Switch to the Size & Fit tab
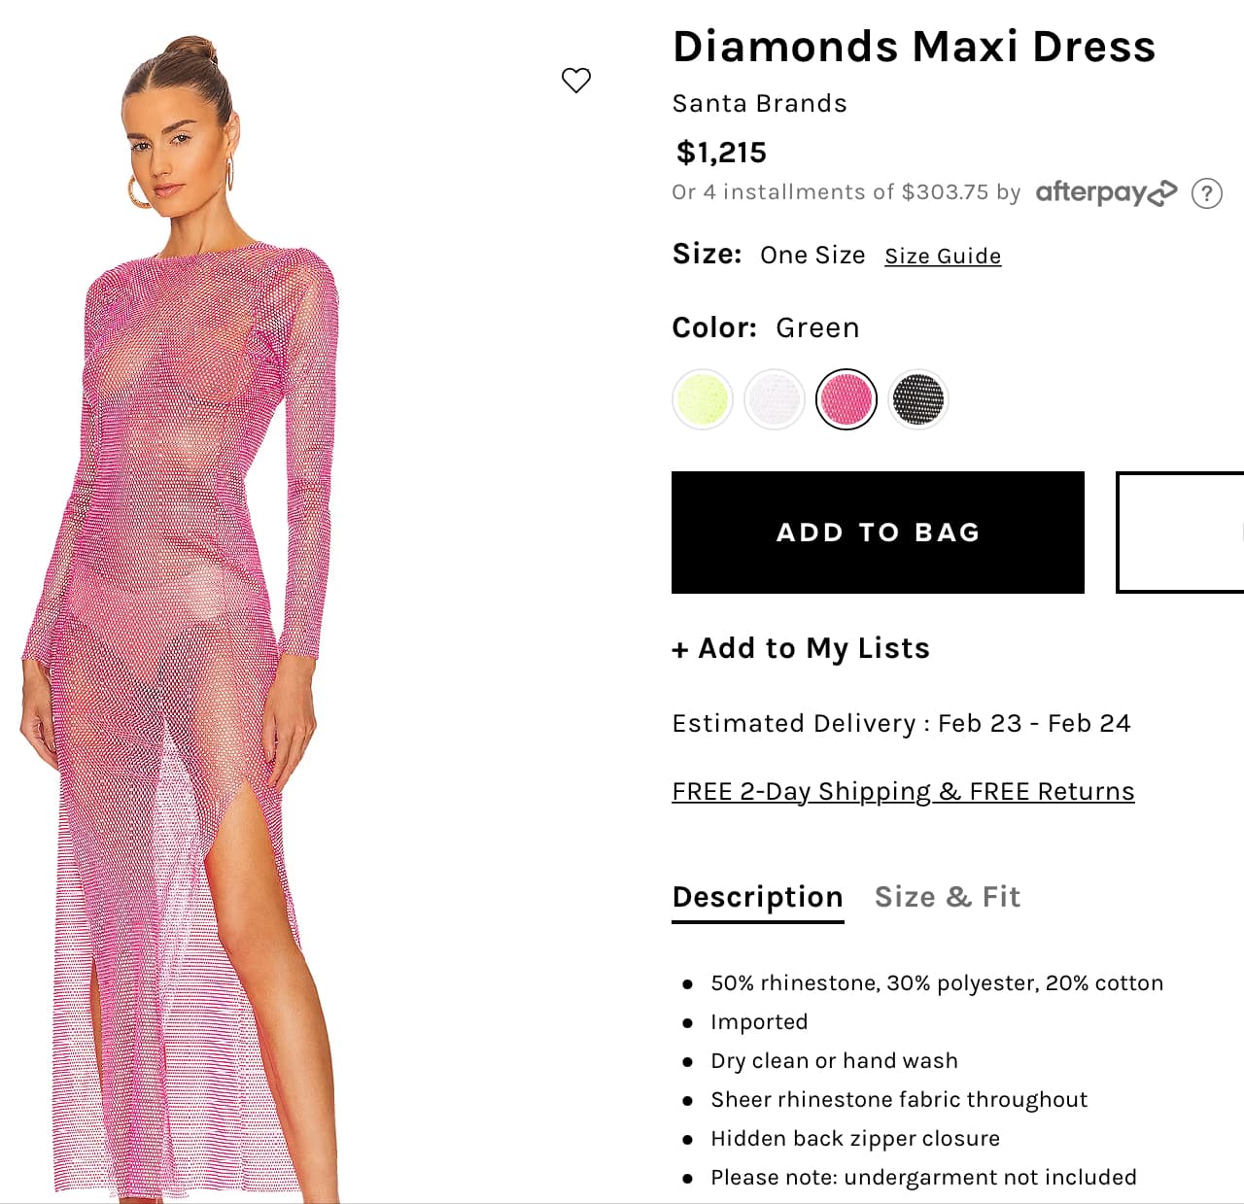This screenshot has height=1204, width=1244. pos(948,897)
